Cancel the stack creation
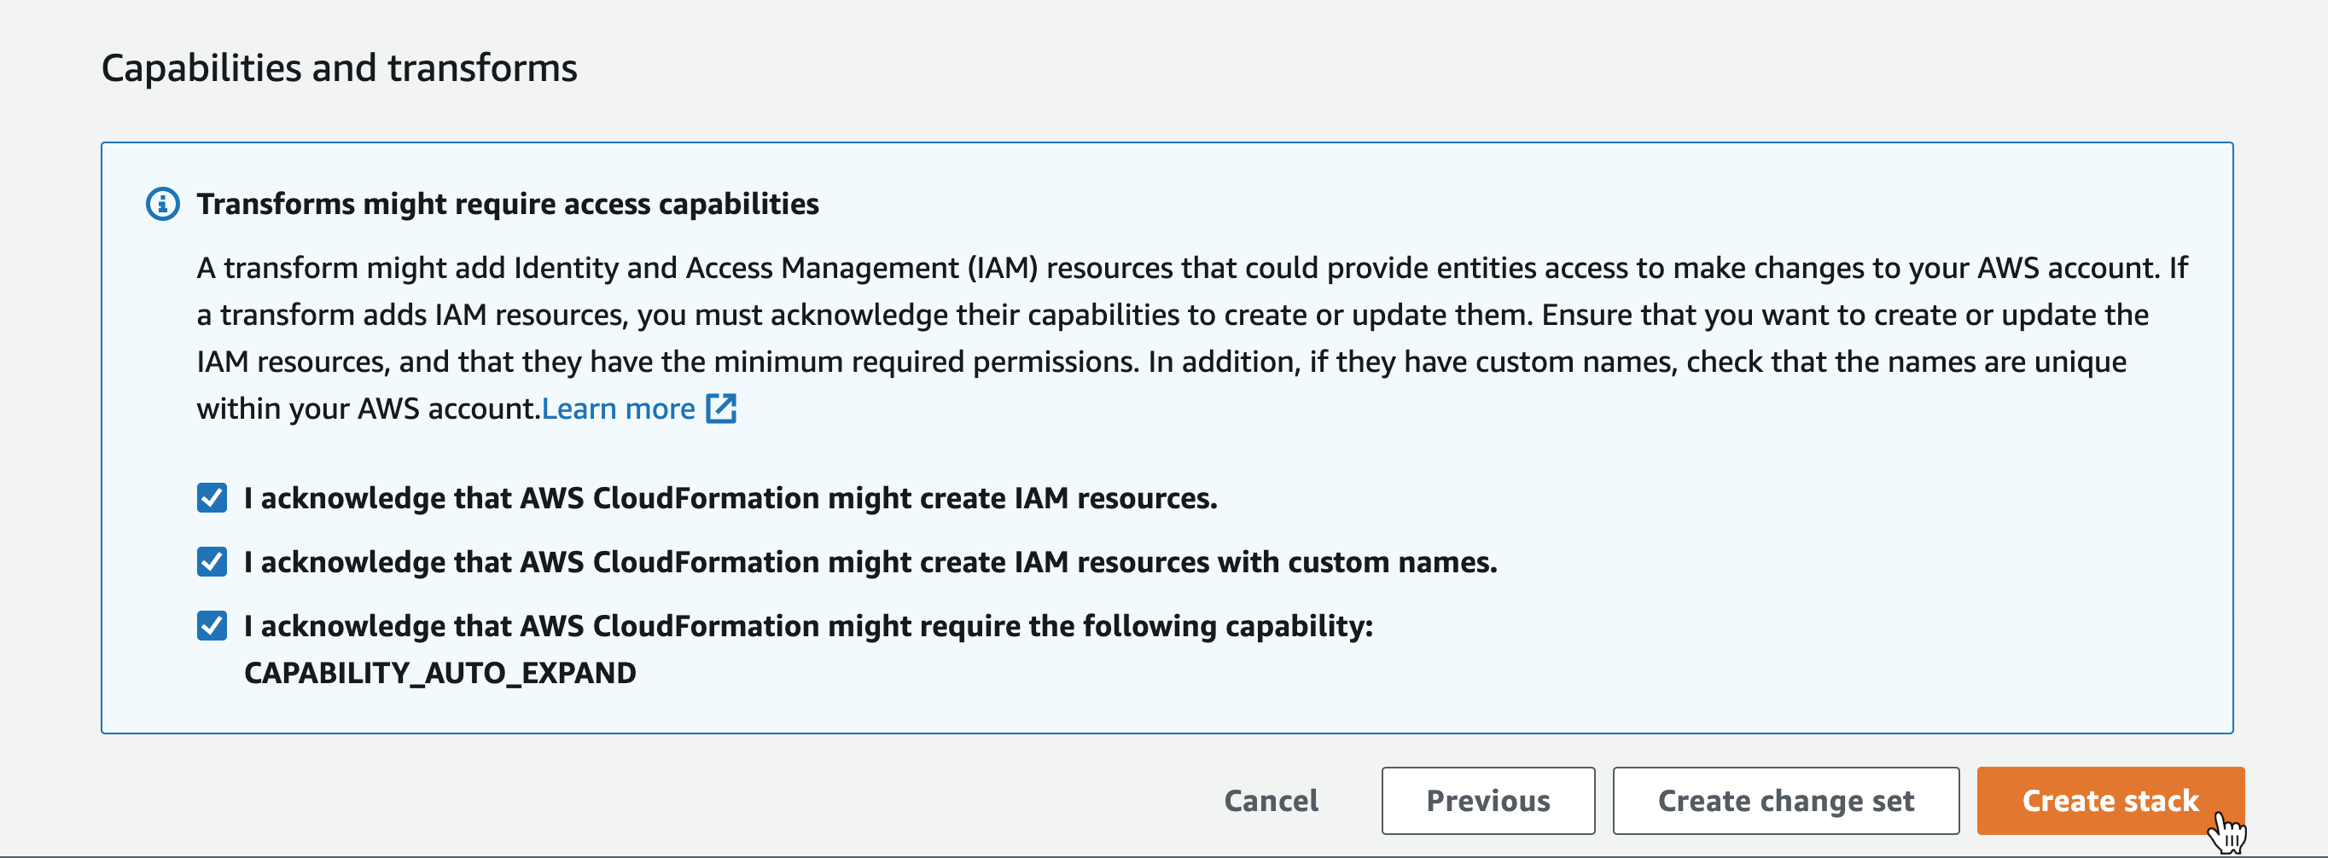Viewport: 2328px width, 858px height. (x=1271, y=800)
